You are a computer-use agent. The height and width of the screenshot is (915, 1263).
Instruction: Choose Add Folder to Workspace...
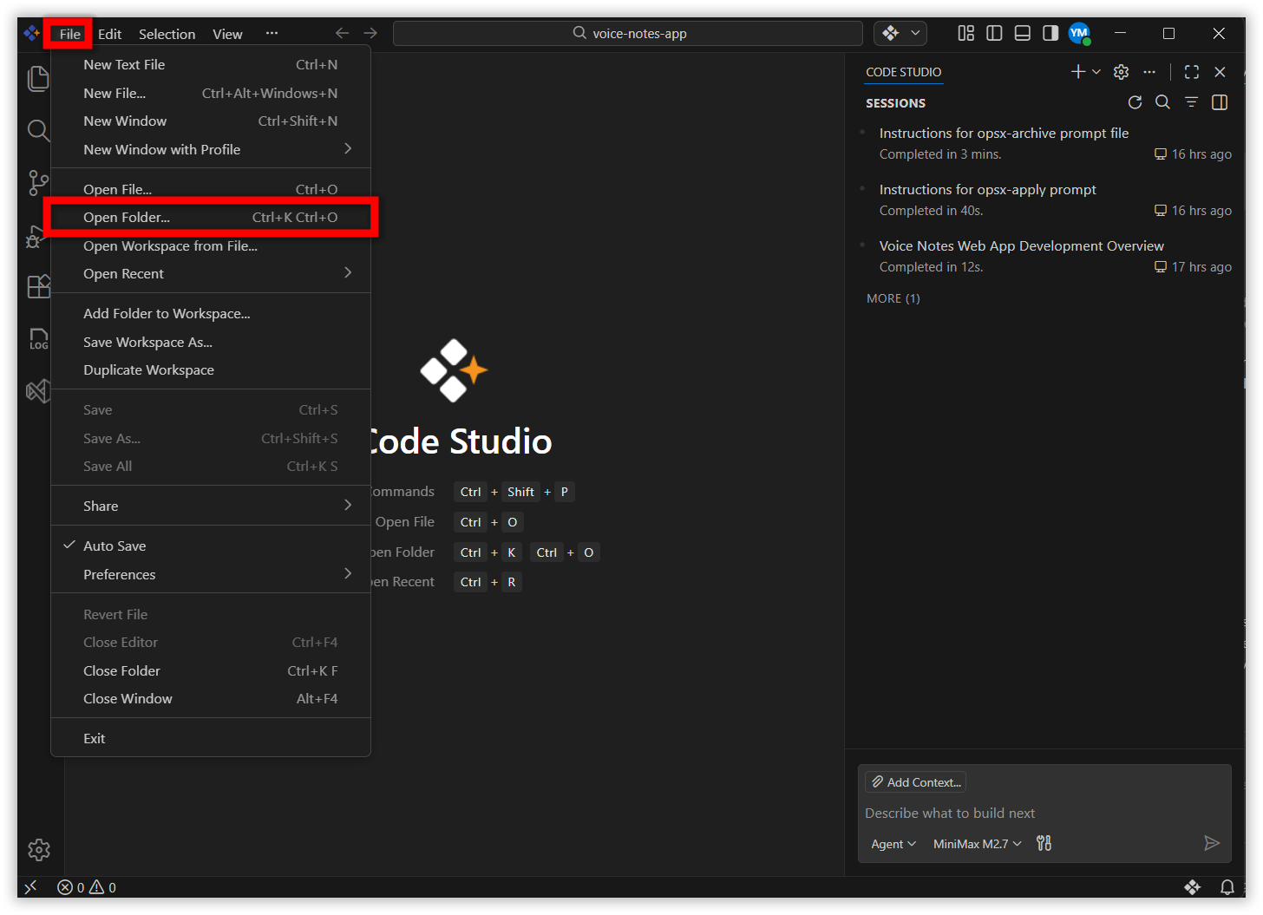(x=211, y=313)
